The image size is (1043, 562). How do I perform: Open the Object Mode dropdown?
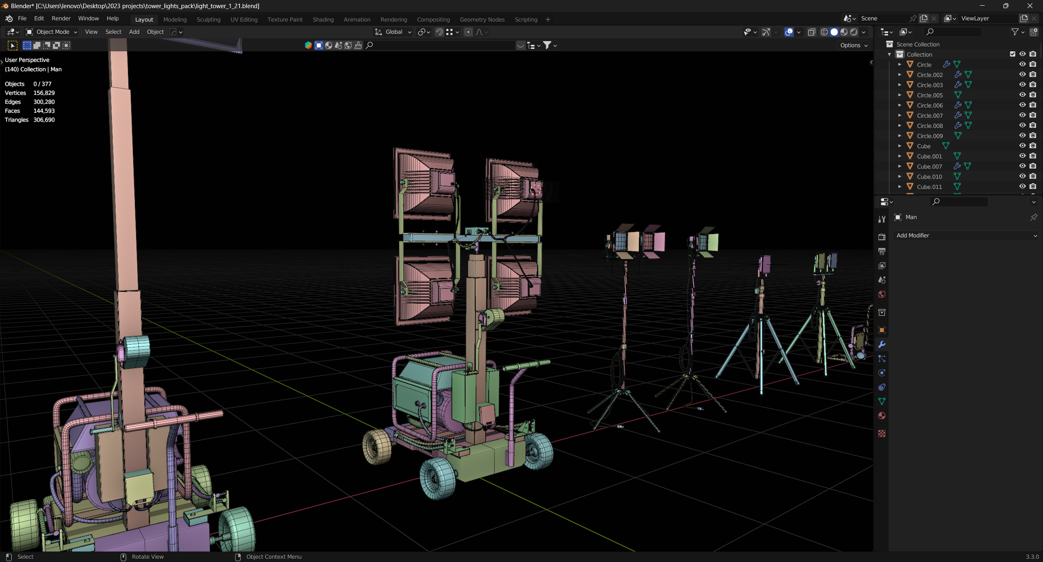click(x=51, y=32)
